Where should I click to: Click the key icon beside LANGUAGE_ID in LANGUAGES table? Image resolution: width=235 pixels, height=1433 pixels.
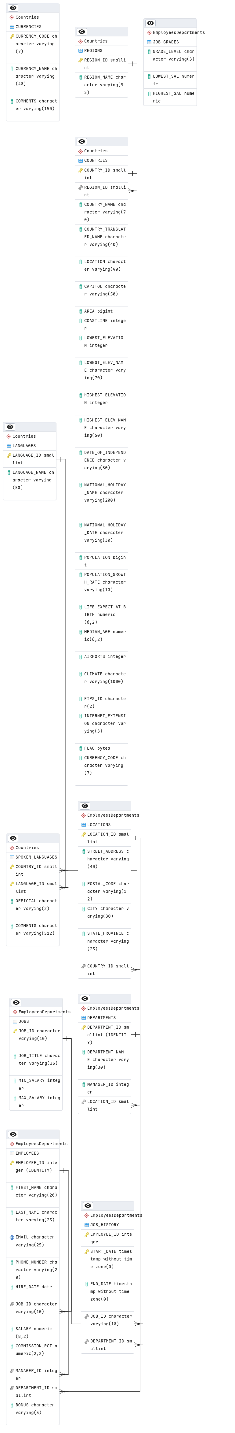pos(9,455)
